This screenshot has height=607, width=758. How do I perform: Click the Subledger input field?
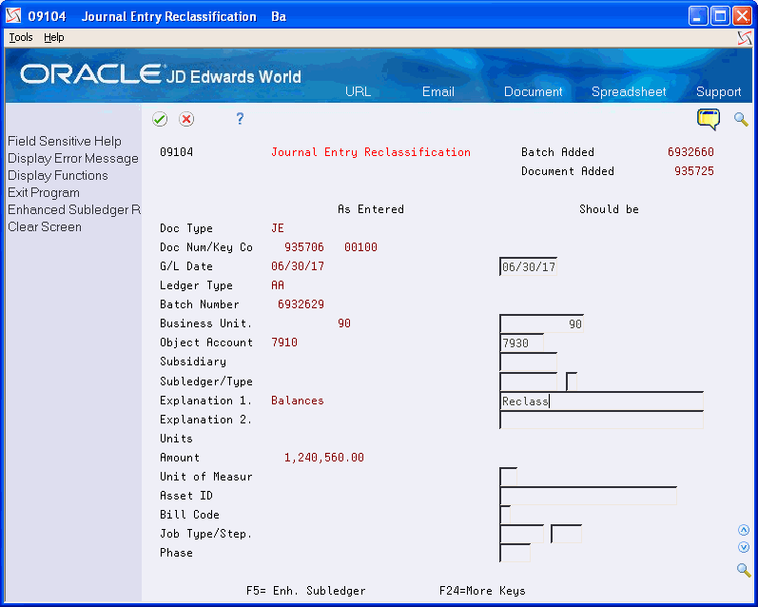point(528,382)
